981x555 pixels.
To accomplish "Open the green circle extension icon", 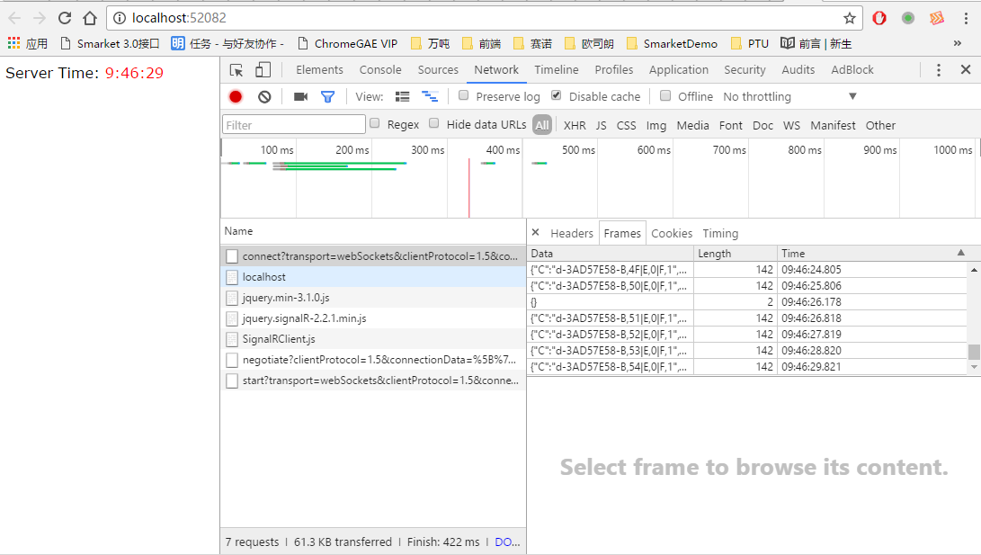I will pyautogui.click(x=908, y=18).
